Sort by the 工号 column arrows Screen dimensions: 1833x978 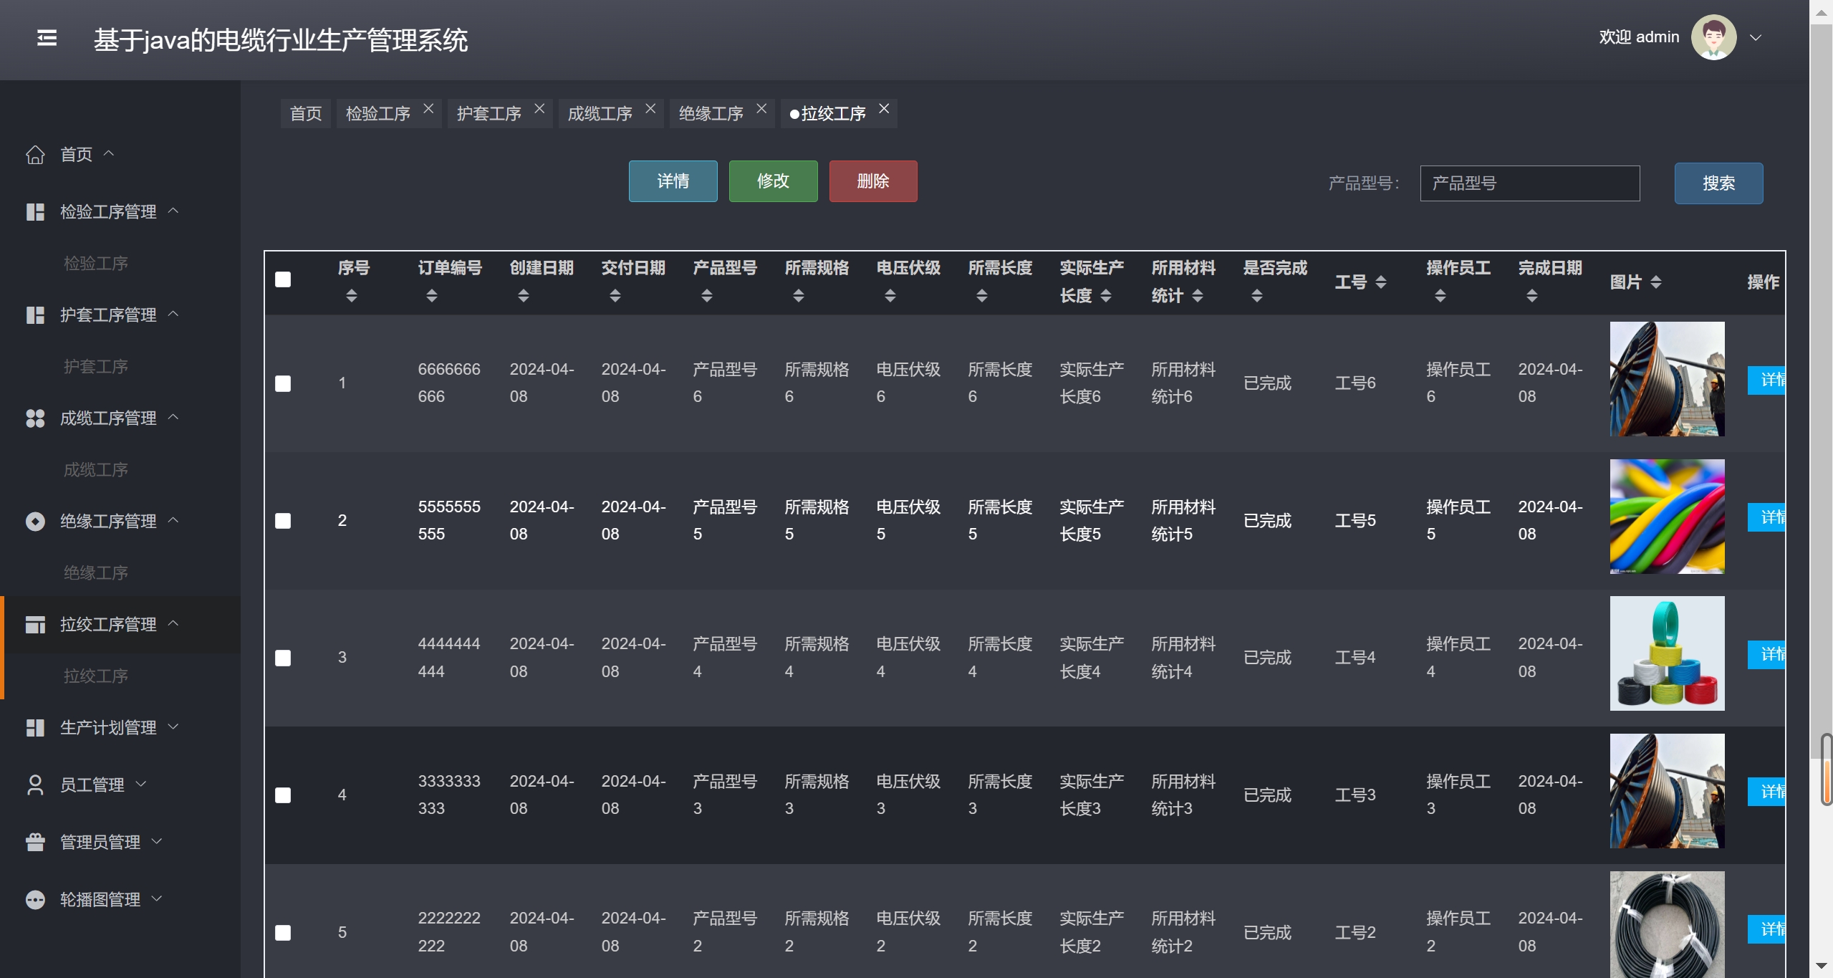[1381, 282]
